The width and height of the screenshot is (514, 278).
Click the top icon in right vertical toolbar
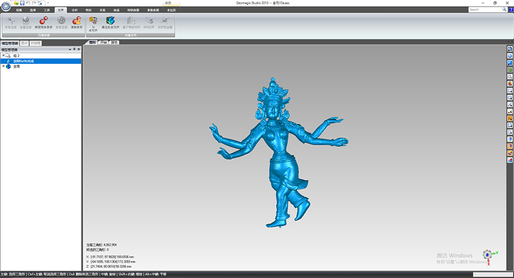tap(509, 49)
